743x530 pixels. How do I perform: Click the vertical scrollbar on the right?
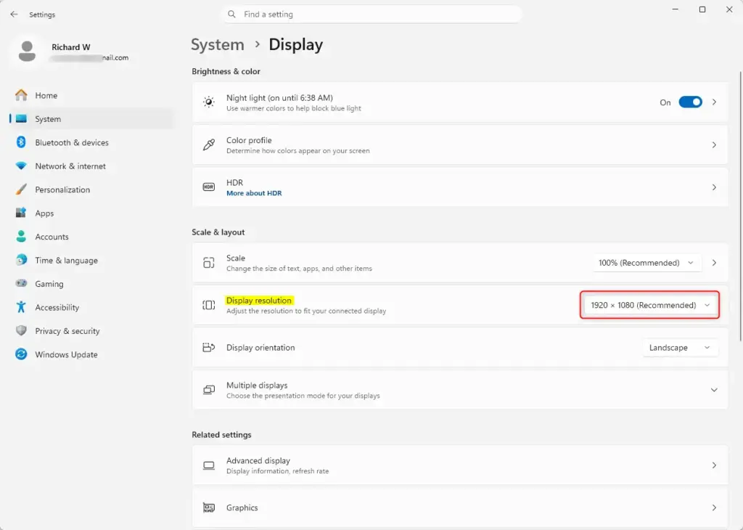click(740, 205)
